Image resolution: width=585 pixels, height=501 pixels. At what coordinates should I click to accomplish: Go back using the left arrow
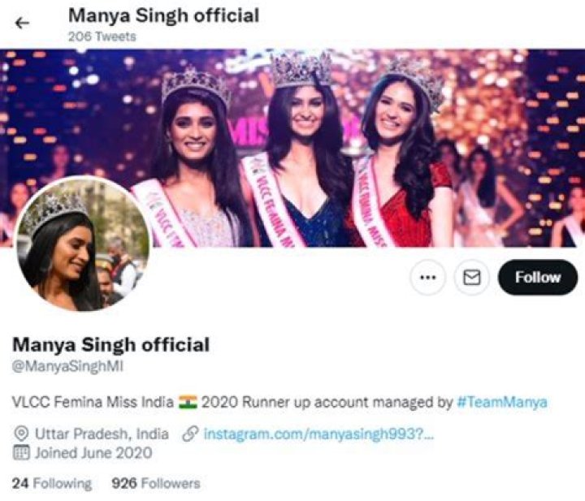click(22, 23)
